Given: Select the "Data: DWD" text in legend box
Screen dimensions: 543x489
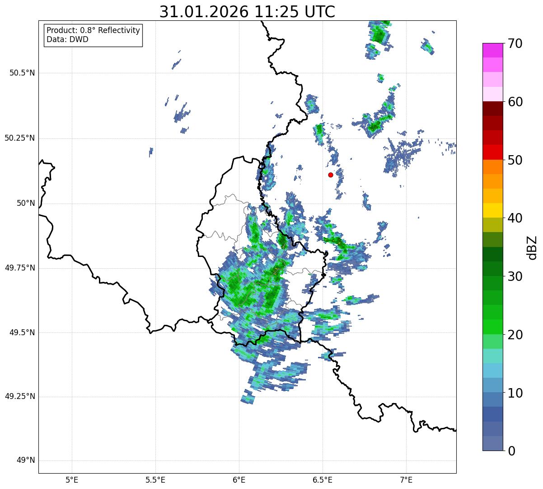Looking at the screenshot, I should click(x=67, y=39).
